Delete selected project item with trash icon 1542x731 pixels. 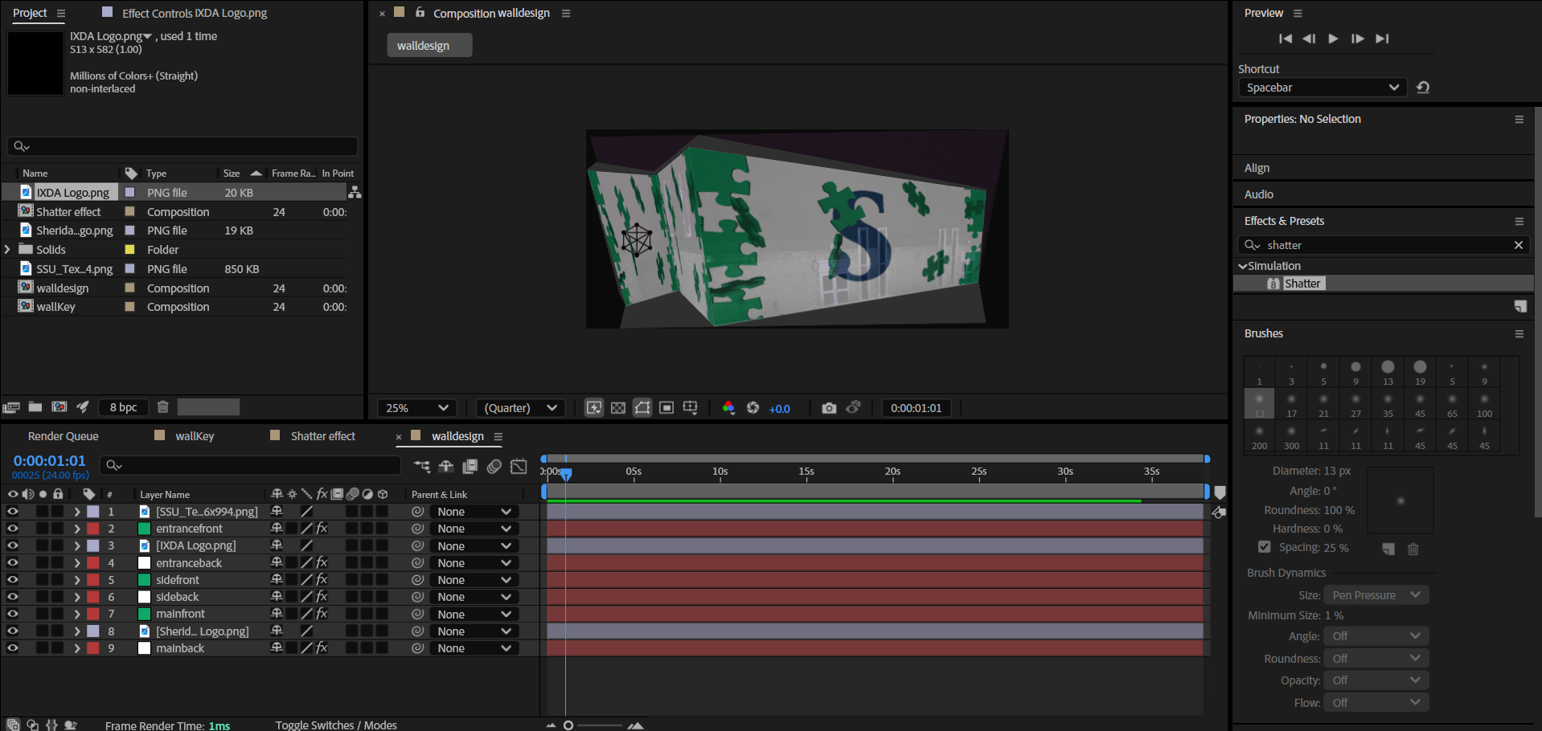(162, 407)
